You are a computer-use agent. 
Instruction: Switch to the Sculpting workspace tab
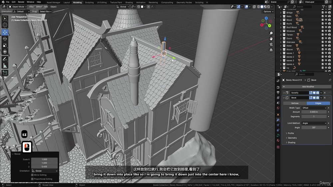89,2
